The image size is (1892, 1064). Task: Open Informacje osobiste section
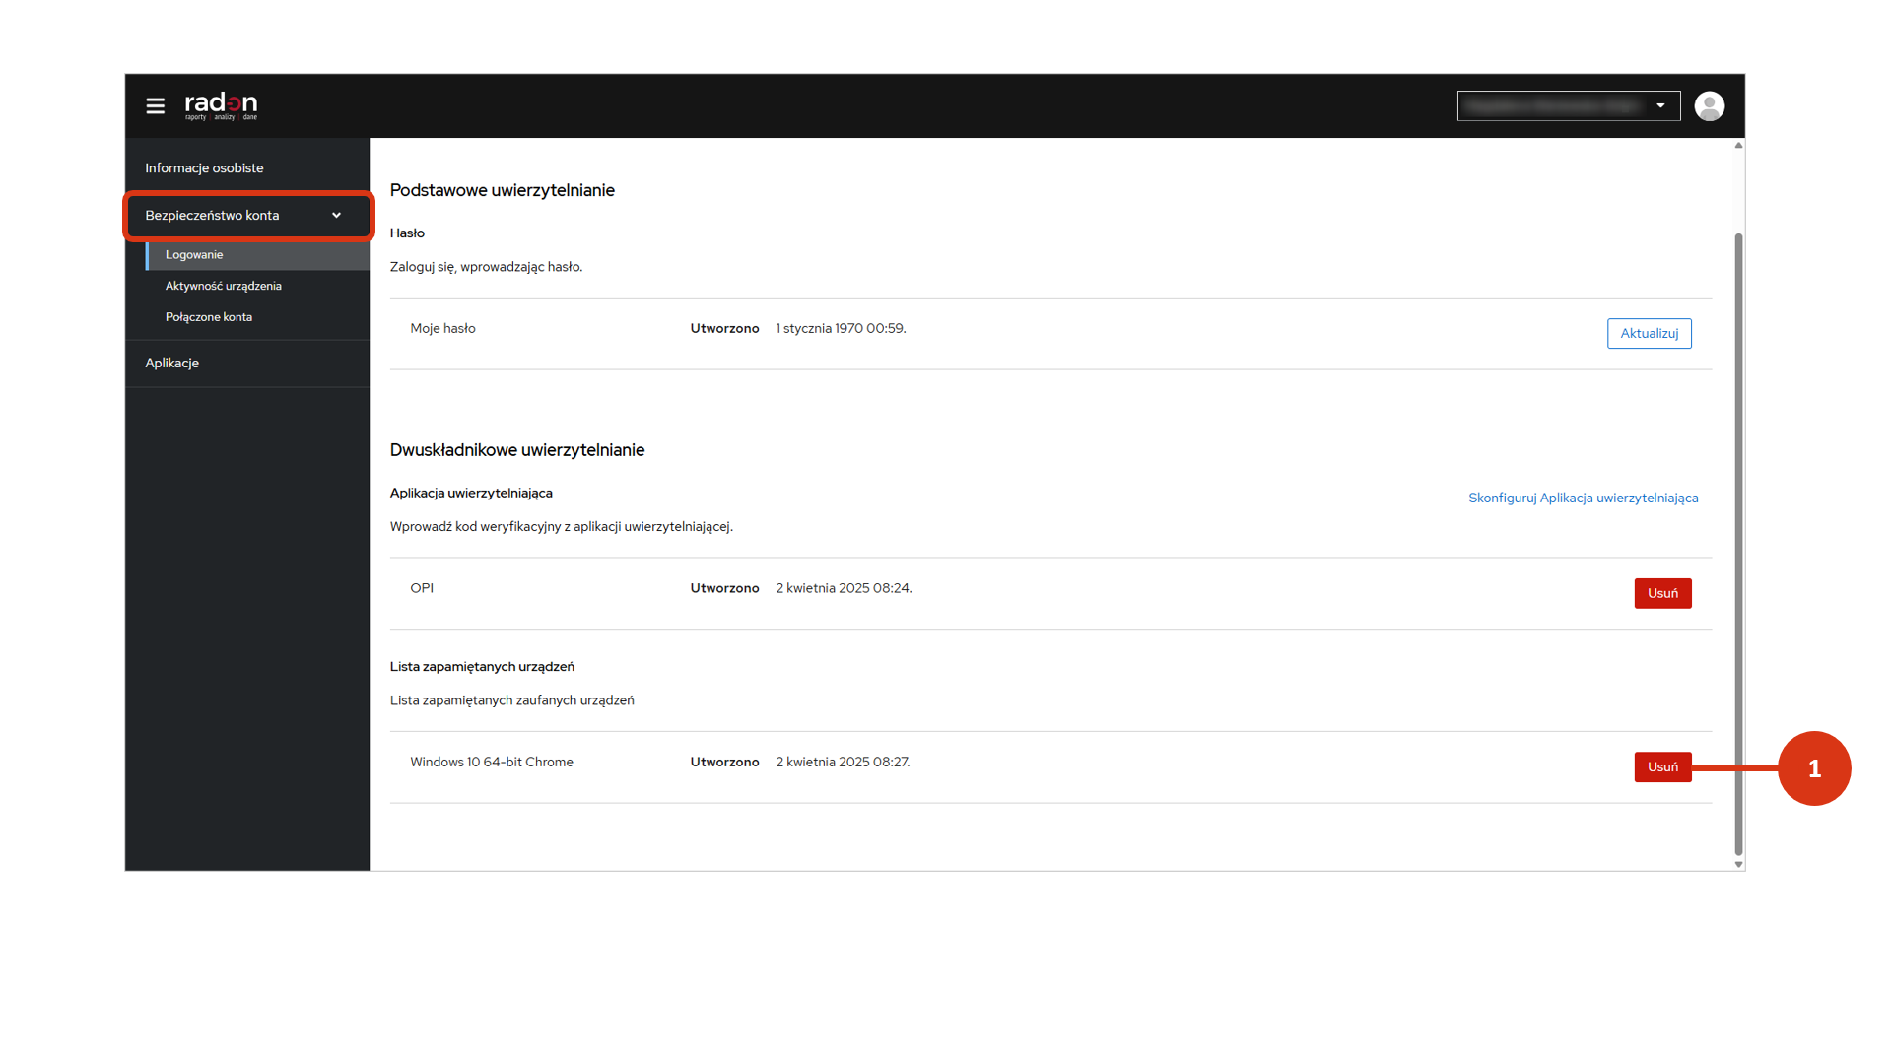[247, 168]
